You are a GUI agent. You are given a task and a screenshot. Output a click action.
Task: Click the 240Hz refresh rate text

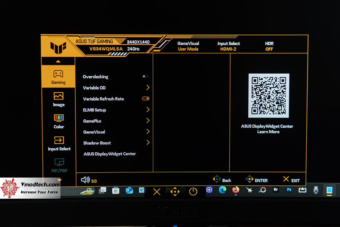pos(133,49)
